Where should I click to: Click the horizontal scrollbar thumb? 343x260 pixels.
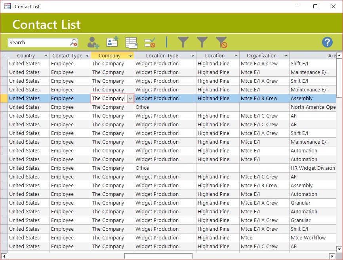click(158, 256)
